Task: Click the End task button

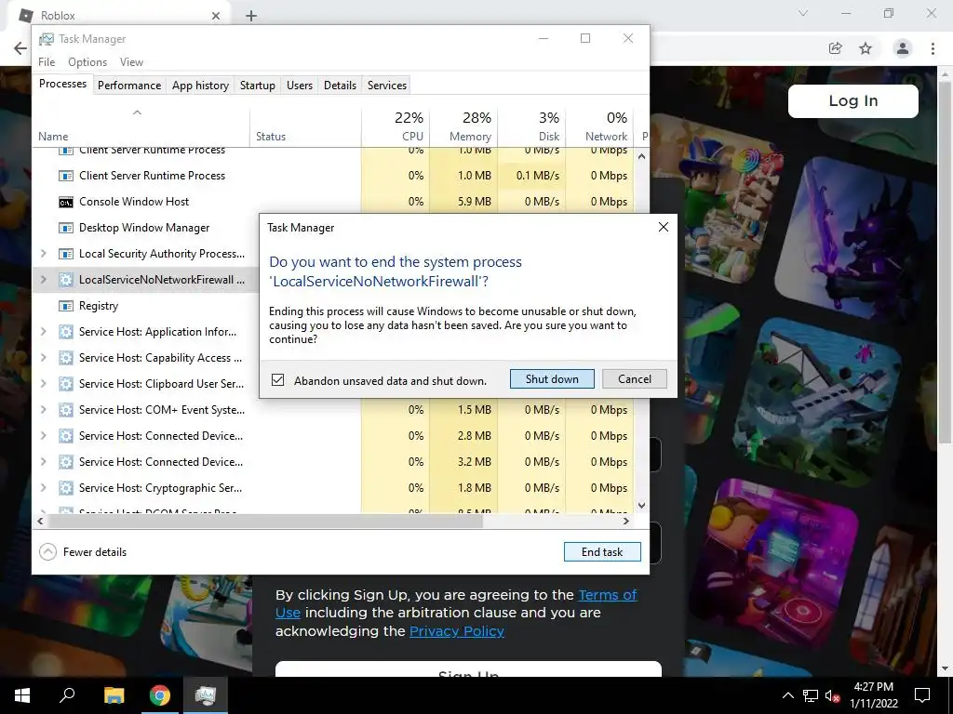Action: point(602,552)
